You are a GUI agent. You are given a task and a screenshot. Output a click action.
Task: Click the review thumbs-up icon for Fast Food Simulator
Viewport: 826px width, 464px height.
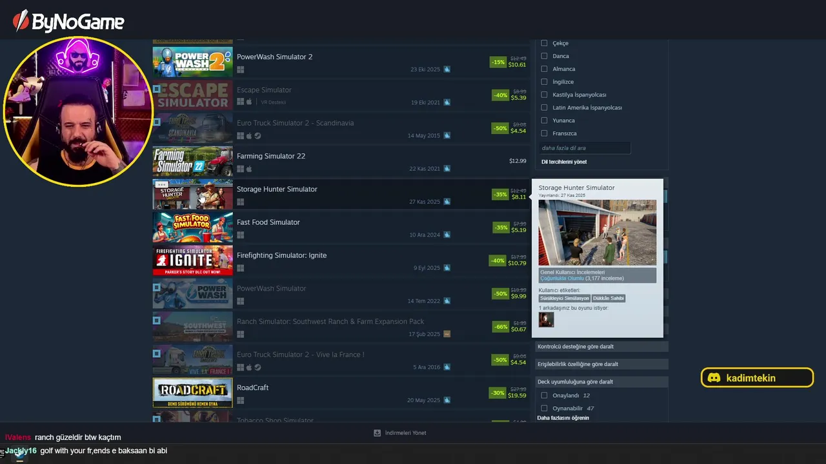click(x=447, y=235)
